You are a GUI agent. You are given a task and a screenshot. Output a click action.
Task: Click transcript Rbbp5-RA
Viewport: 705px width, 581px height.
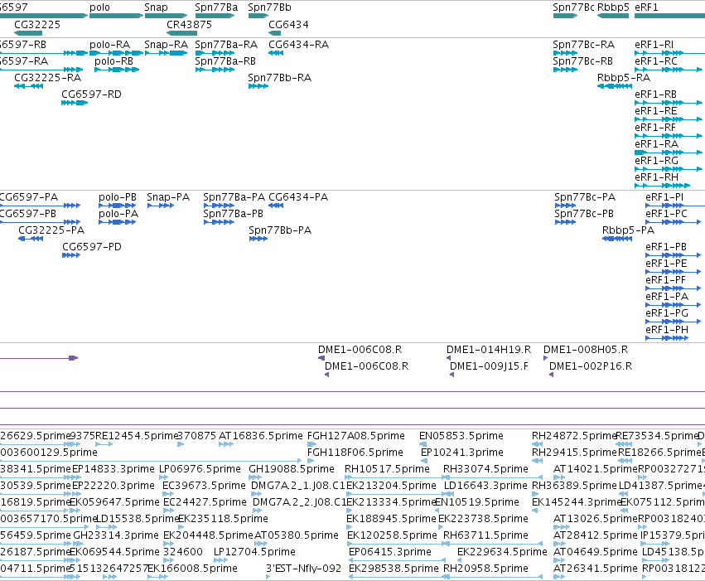(x=624, y=78)
